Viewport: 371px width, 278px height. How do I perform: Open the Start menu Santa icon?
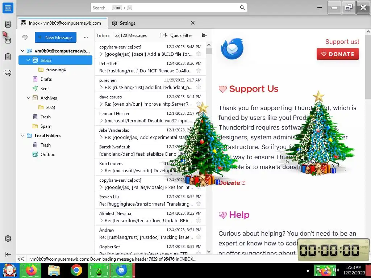click(x=9, y=270)
